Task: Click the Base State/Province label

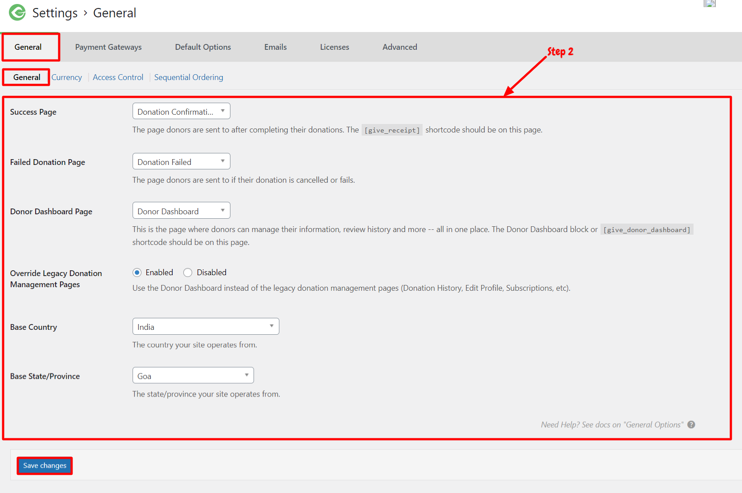Action: (45, 376)
